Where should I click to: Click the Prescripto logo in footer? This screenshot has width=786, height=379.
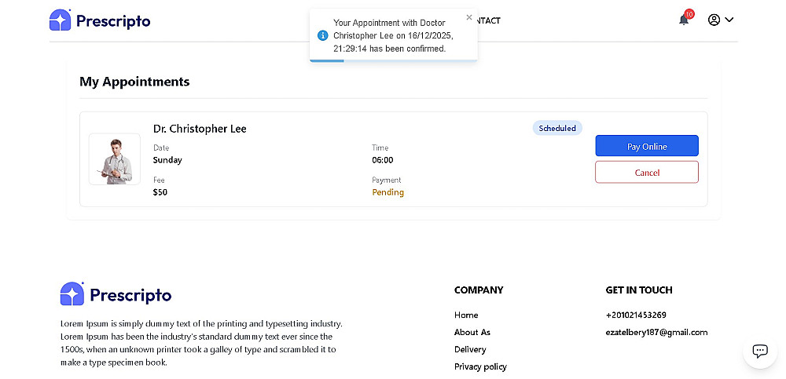(116, 294)
